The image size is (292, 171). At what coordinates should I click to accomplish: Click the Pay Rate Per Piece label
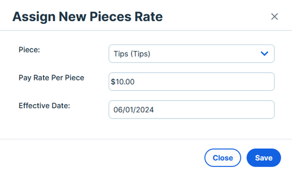click(x=51, y=78)
